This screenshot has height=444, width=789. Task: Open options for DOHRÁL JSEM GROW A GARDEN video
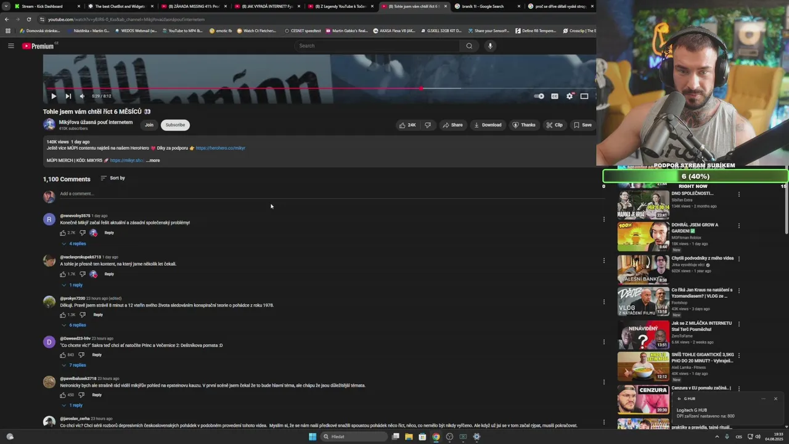coord(738,226)
